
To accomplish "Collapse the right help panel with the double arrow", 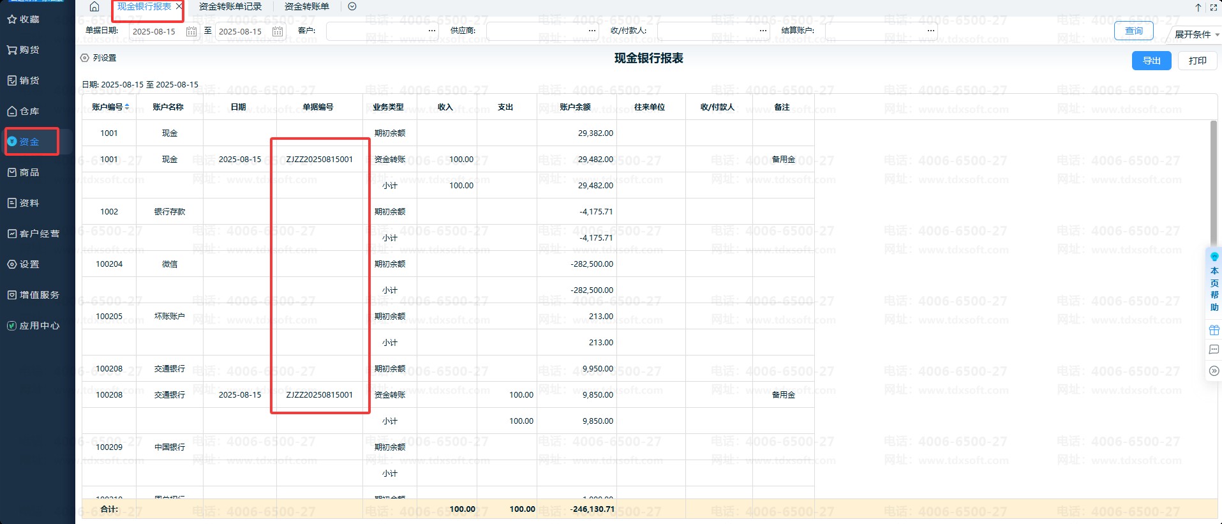I will 1214,371.
